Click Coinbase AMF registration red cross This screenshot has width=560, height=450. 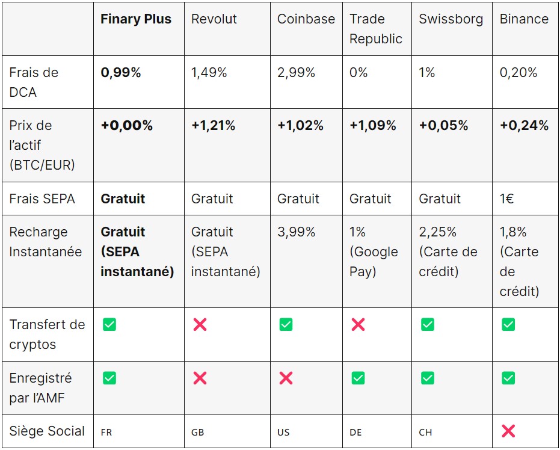286,378
